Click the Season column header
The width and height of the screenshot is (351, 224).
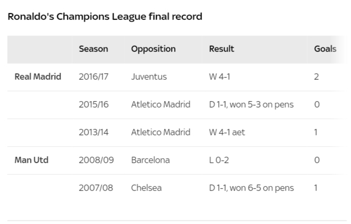tap(93, 49)
